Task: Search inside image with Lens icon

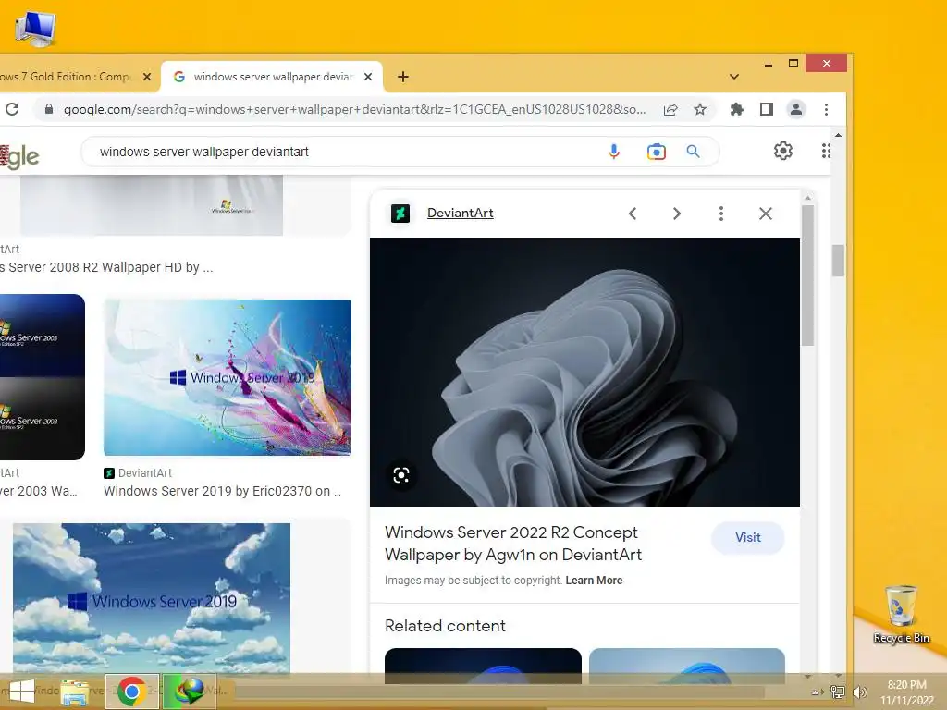Action: [x=401, y=475]
